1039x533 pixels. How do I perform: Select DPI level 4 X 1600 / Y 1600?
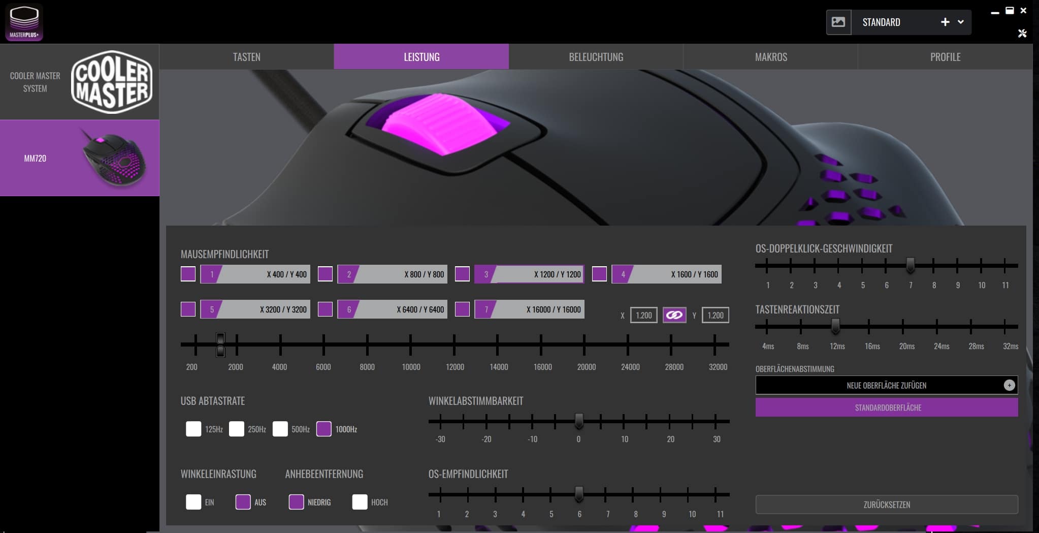pos(666,274)
